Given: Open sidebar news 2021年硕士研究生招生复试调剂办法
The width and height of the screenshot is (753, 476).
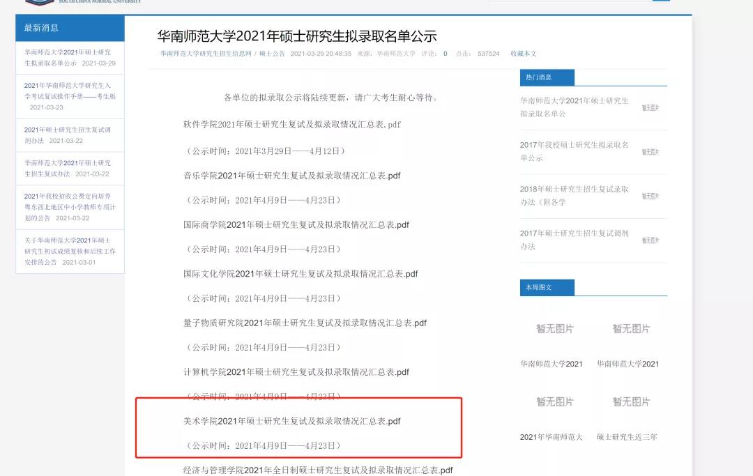Looking at the screenshot, I should point(68,135).
